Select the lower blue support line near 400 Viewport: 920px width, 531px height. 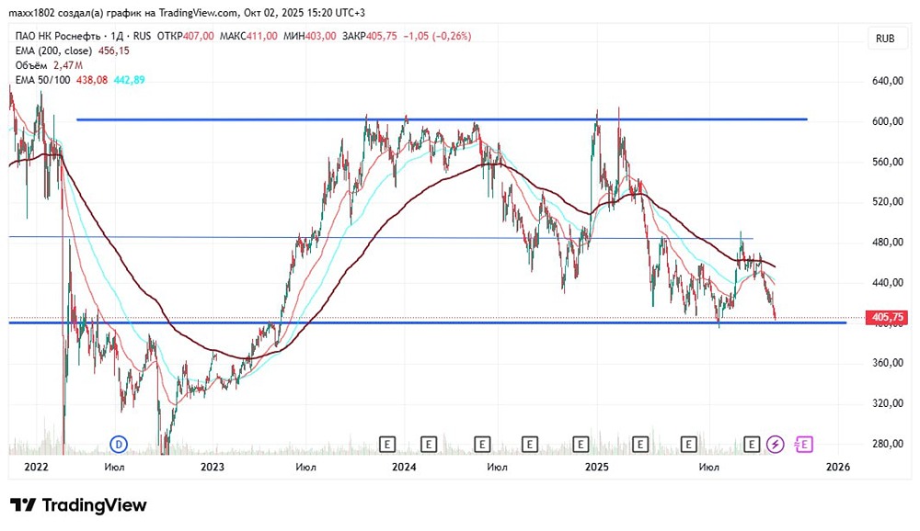[427, 322]
